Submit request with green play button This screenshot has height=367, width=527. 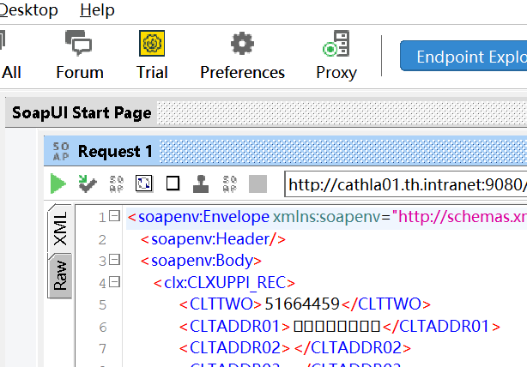coord(58,183)
